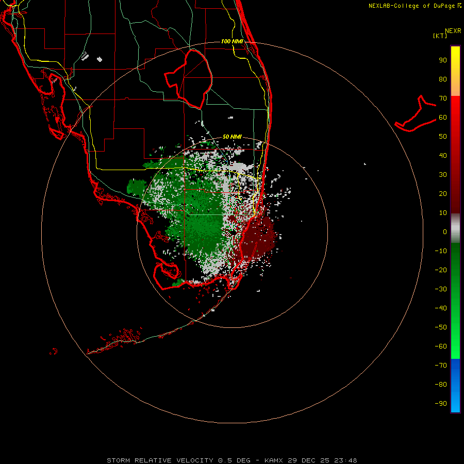The width and height of the screenshot is (464, 464).
Task: Click the -60 value on velocity scale
Action: [441, 346]
